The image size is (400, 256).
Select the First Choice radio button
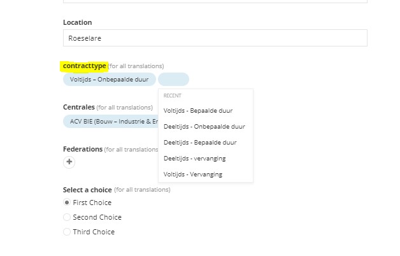[x=67, y=203]
